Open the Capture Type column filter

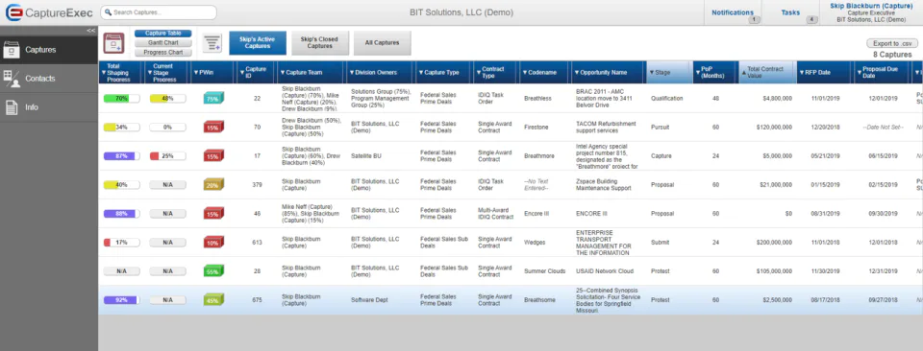[x=420, y=73]
